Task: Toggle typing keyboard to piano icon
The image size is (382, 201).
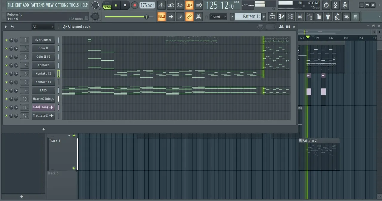Action: [x=161, y=17]
